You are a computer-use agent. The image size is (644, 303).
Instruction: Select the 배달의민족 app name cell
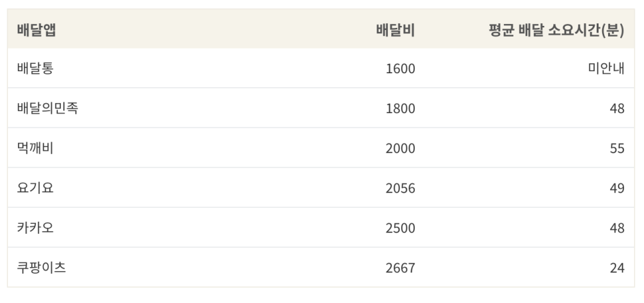tap(47, 109)
